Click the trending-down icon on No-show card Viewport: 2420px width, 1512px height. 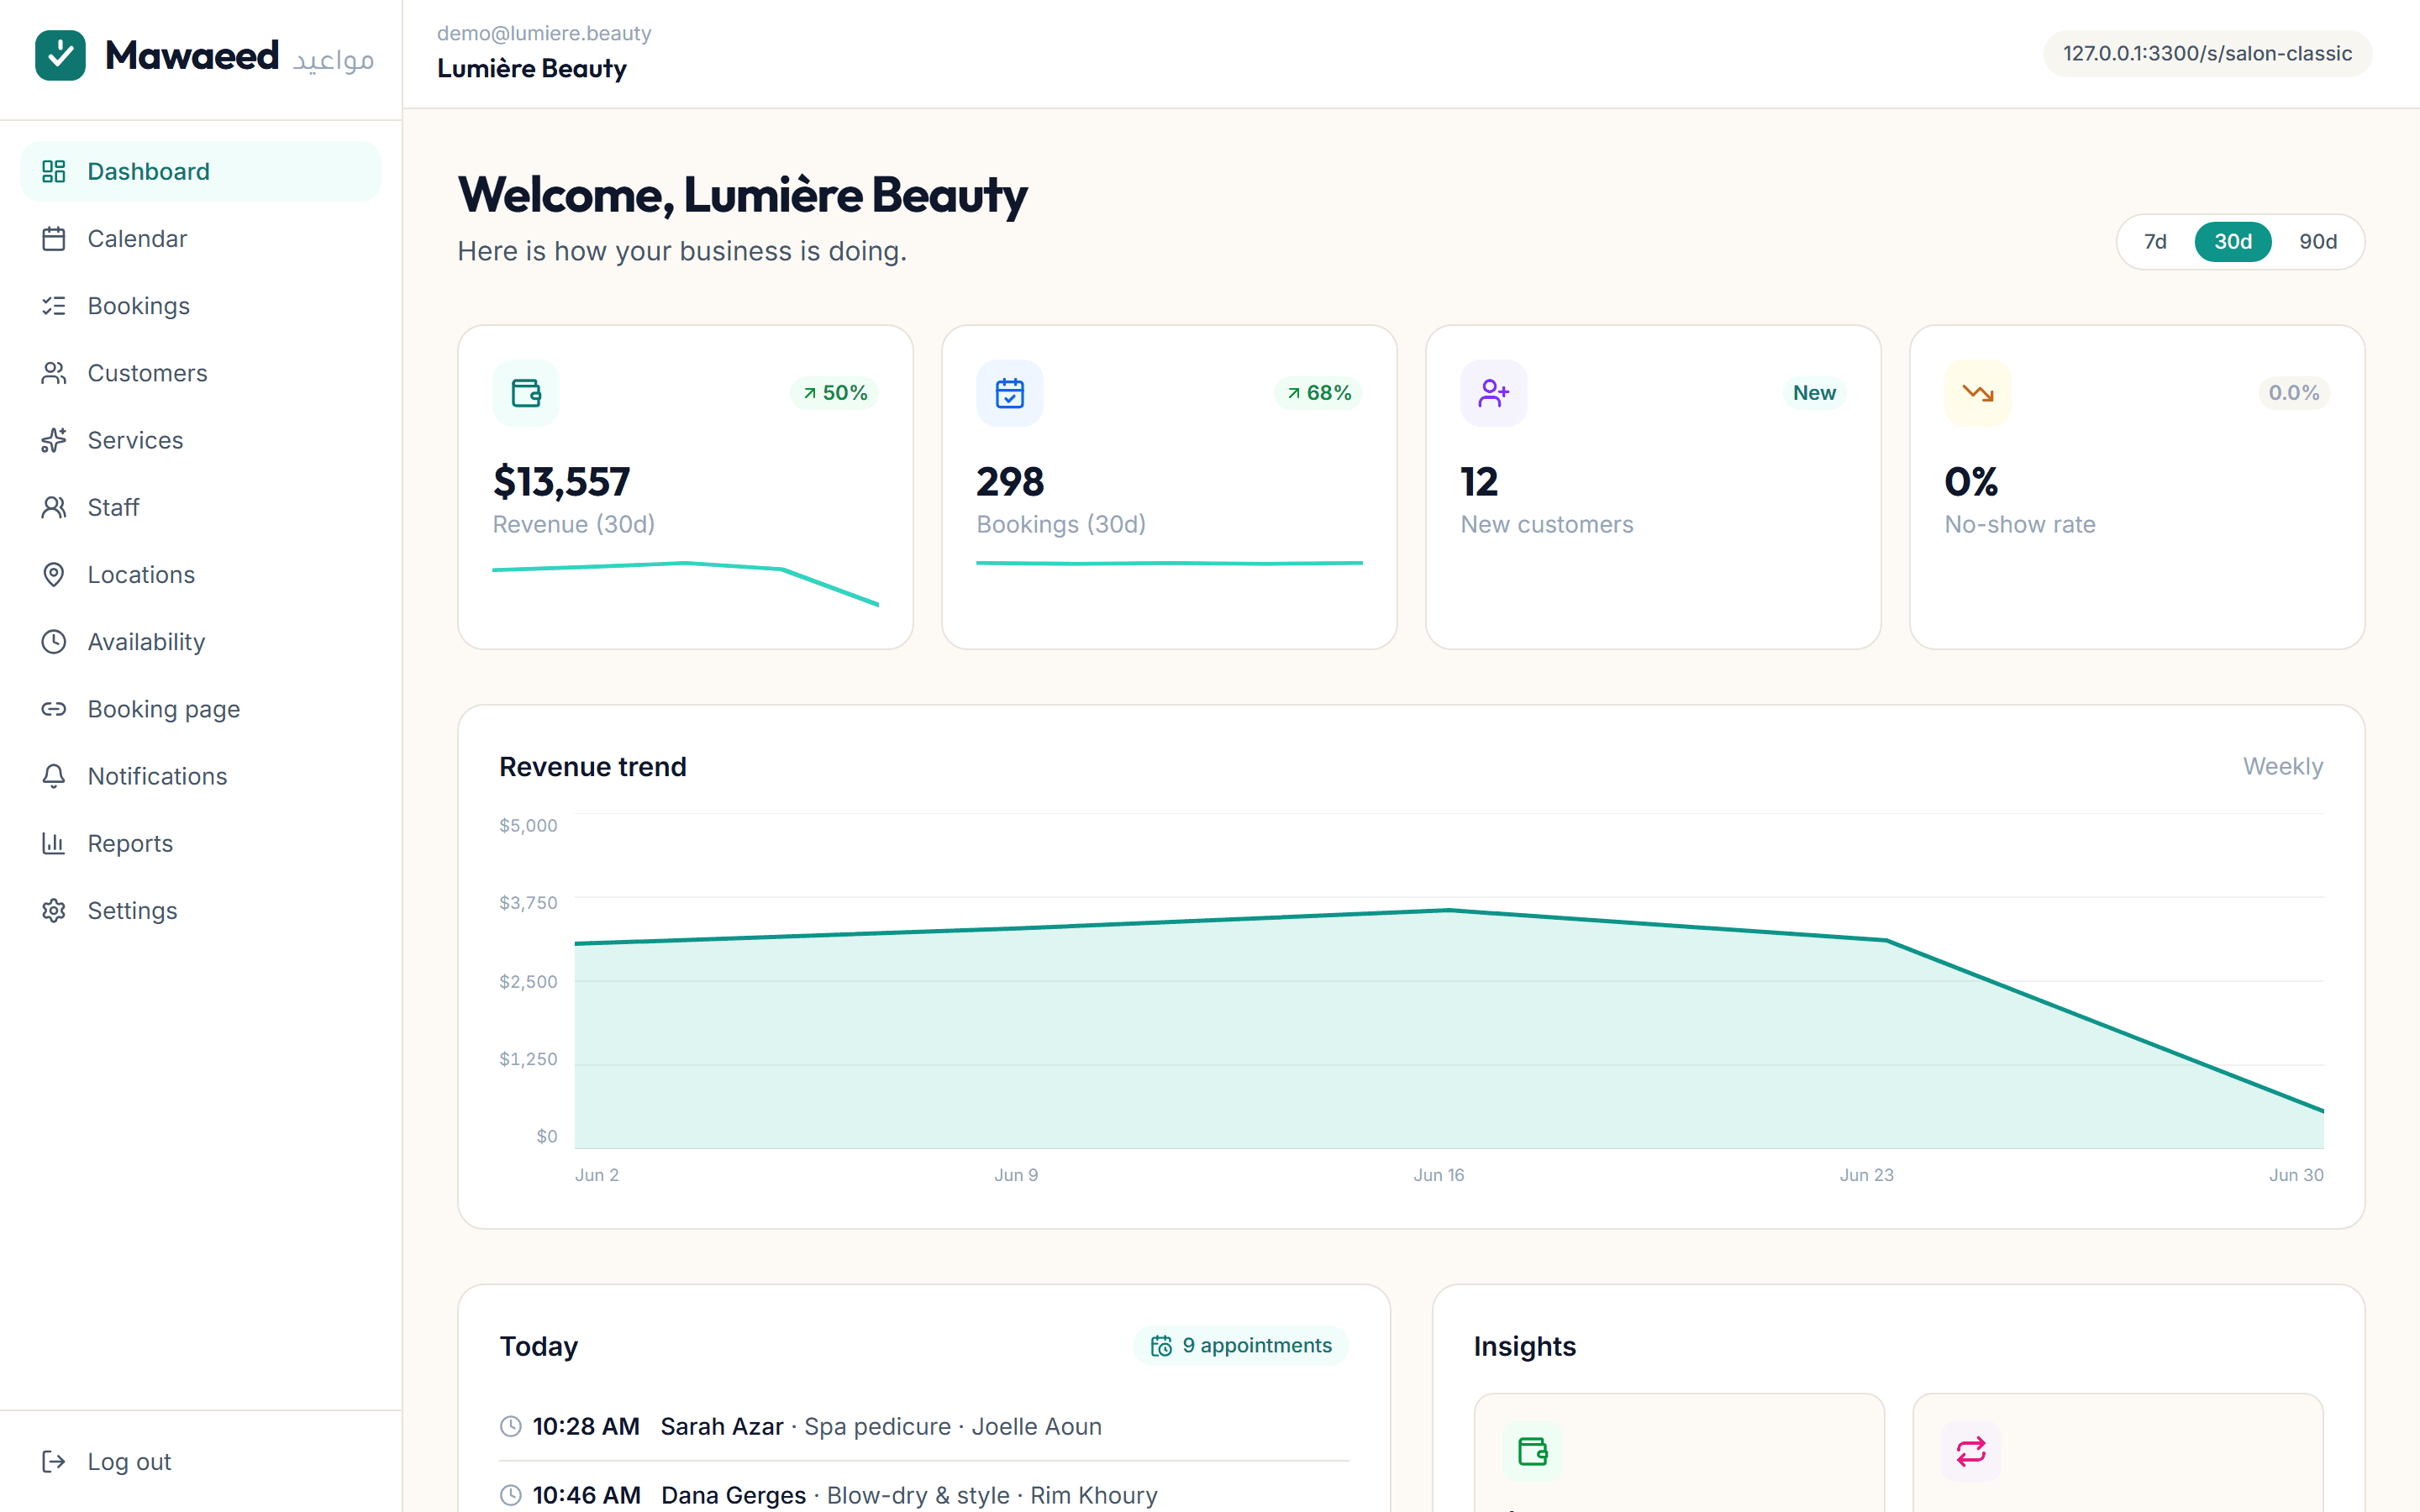(x=1978, y=393)
